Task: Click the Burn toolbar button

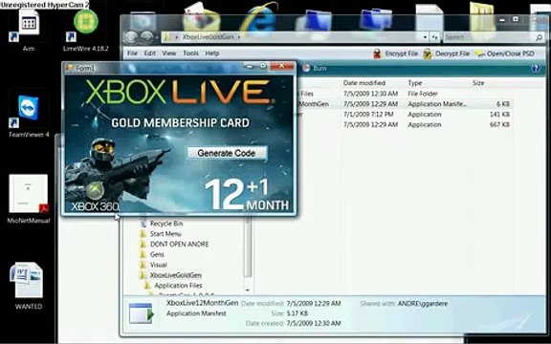Action: coord(315,68)
